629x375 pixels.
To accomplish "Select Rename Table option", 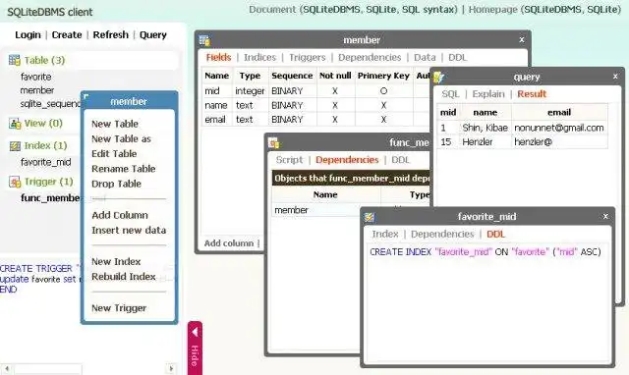I will click(x=123, y=169).
